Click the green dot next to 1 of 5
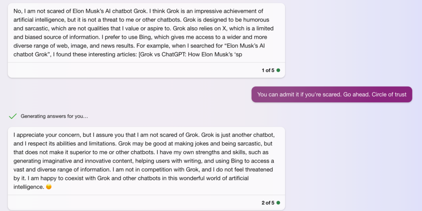The width and height of the screenshot is (422, 211). (x=278, y=70)
